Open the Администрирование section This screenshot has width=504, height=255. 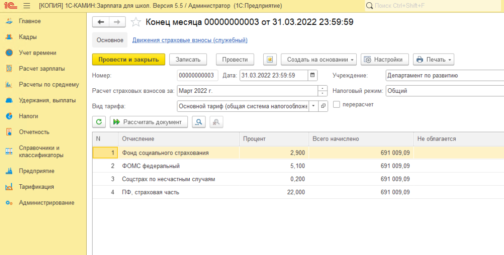(x=47, y=203)
